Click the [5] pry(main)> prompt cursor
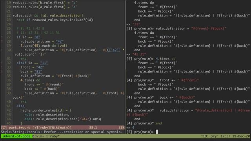251x141 pixels. point(157,132)
